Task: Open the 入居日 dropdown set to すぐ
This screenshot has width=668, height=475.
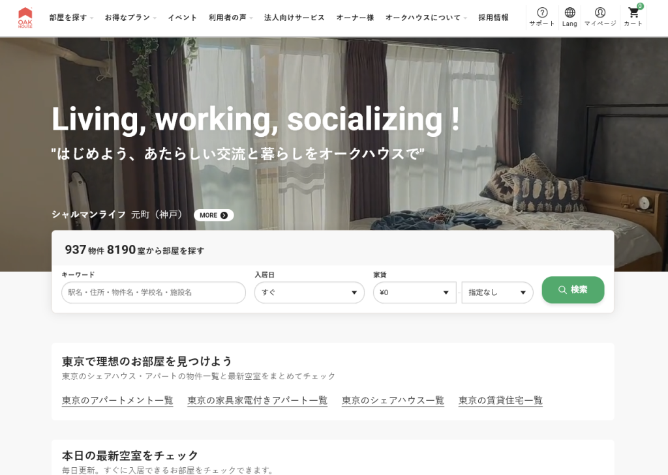Action: [x=309, y=293]
